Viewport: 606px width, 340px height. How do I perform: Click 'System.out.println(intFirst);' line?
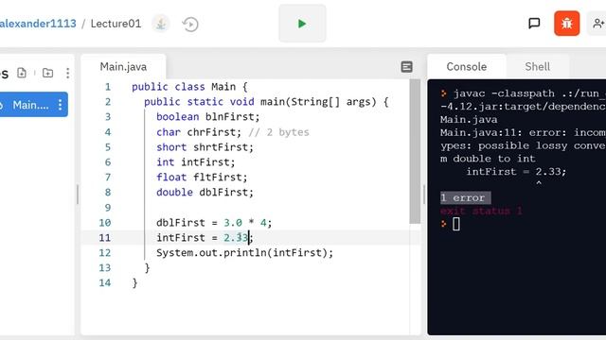click(244, 253)
